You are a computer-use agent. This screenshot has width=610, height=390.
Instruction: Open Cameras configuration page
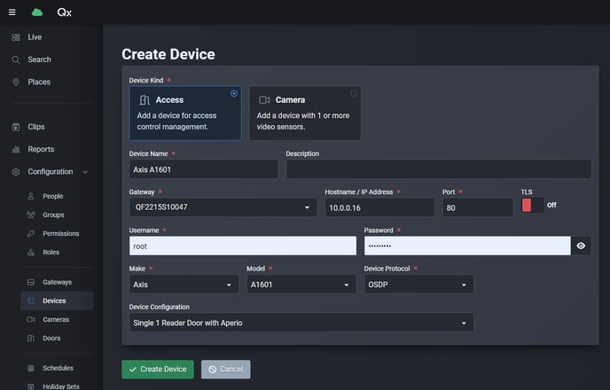pos(56,320)
